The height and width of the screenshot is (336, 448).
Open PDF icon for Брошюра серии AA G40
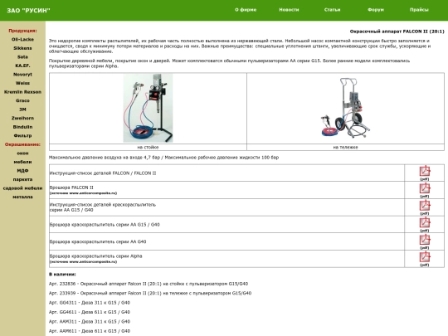(425, 240)
